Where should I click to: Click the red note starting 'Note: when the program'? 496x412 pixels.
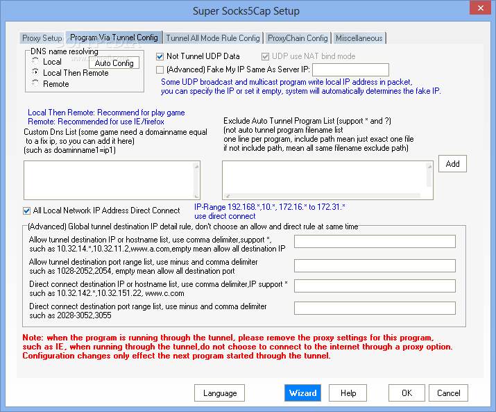click(x=237, y=347)
